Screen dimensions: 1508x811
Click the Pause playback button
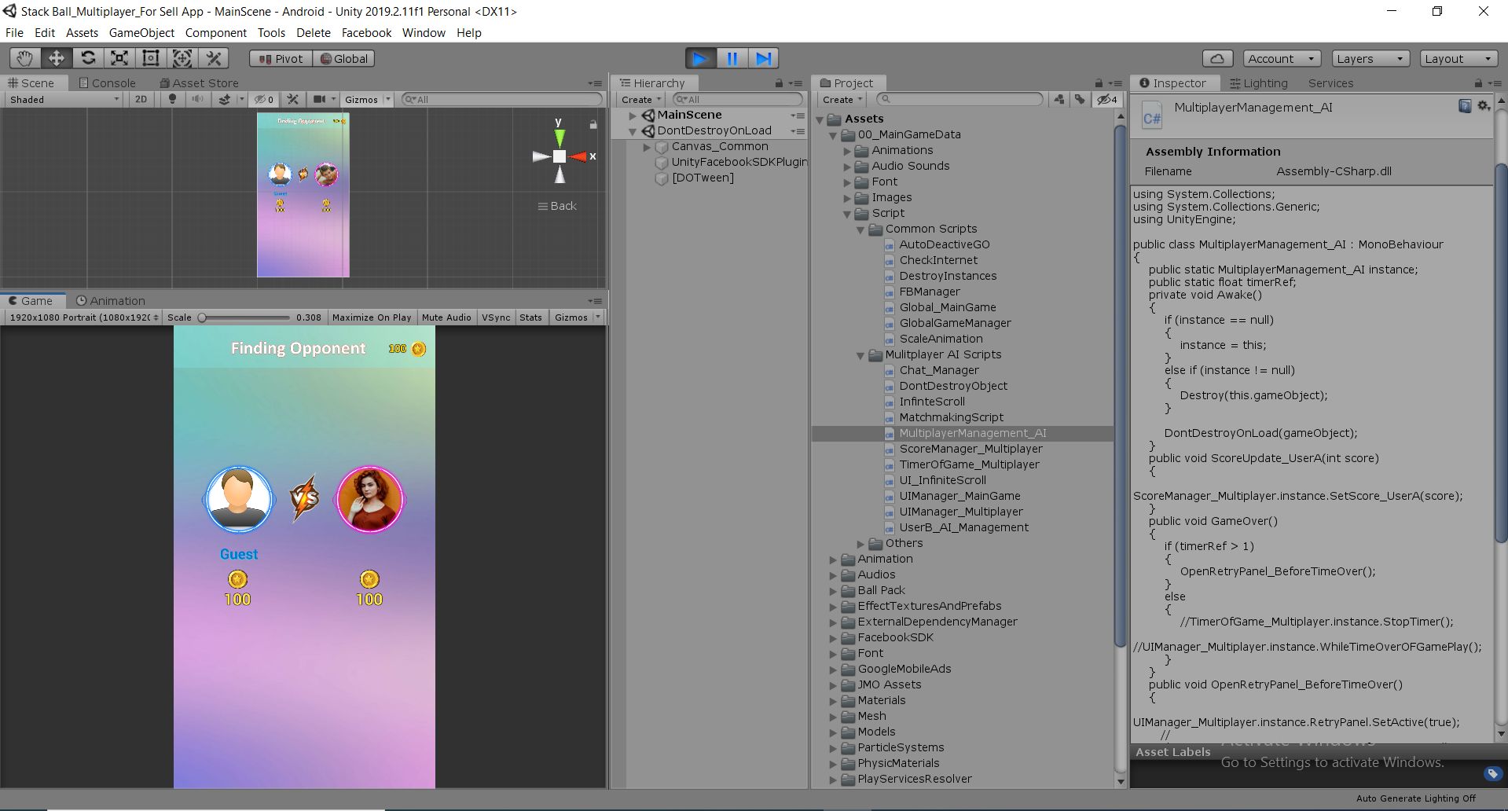click(732, 58)
